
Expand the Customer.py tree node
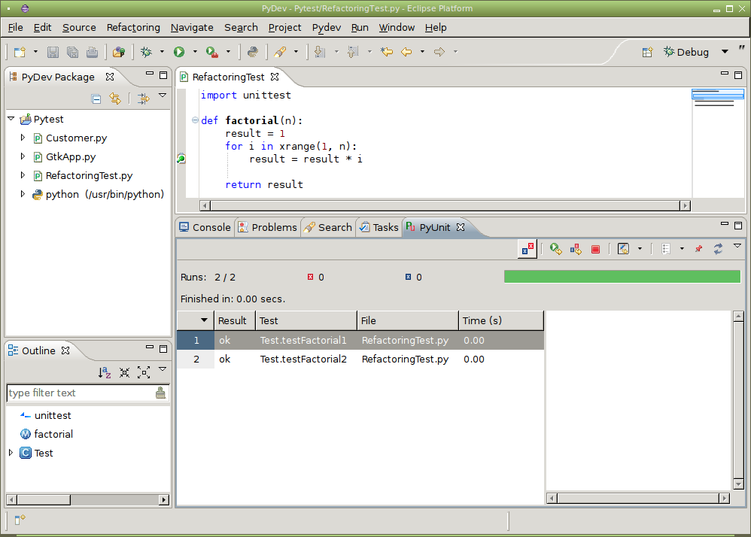pyautogui.click(x=23, y=138)
